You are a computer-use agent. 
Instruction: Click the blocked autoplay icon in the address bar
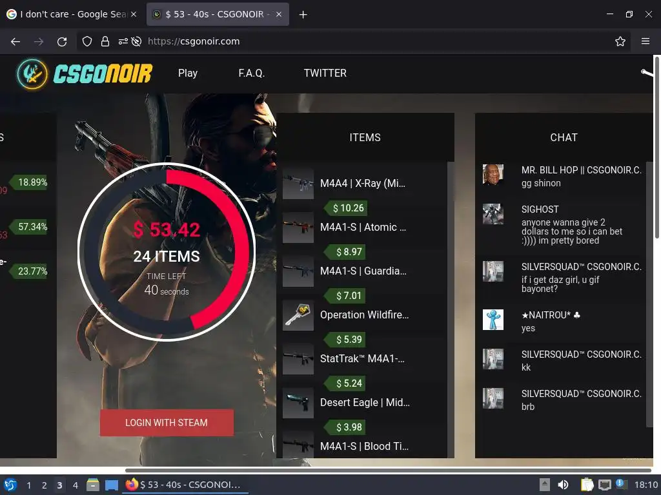(x=136, y=41)
